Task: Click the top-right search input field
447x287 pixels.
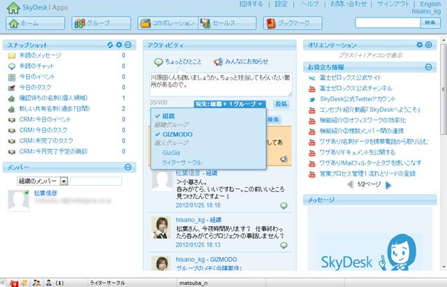Action: click(388, 22)
